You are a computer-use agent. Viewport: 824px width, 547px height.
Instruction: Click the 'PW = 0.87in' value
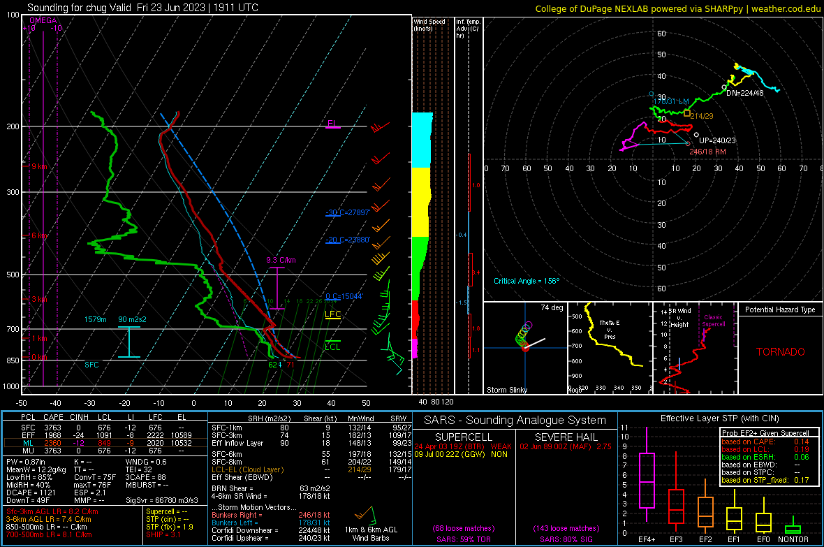(27, 462)
